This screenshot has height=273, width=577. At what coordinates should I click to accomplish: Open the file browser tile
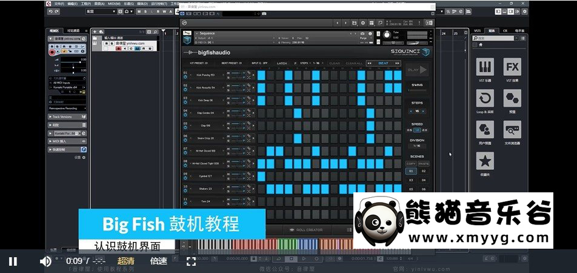pos(512,130)
